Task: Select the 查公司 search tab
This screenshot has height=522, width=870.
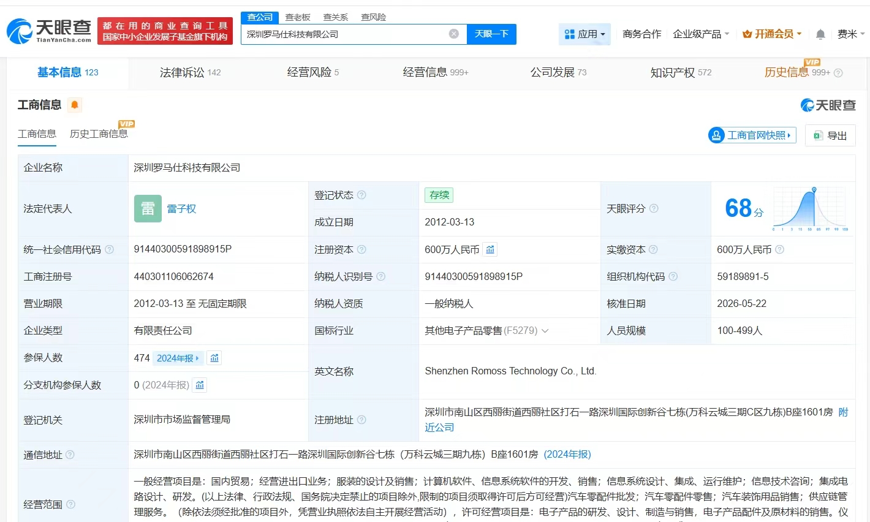Action: [260, 17]
